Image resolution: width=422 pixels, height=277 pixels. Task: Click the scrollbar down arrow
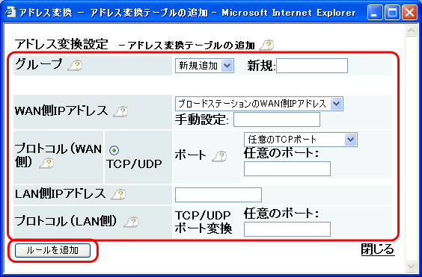(x=411, y=266)
